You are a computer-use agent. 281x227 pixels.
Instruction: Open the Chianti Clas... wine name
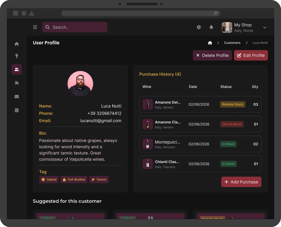click(167, 162)
